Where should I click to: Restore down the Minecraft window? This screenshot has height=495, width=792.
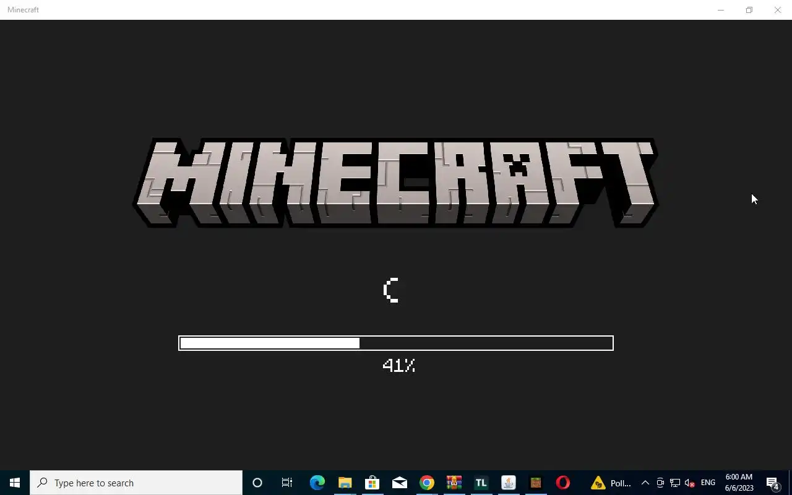749,10
